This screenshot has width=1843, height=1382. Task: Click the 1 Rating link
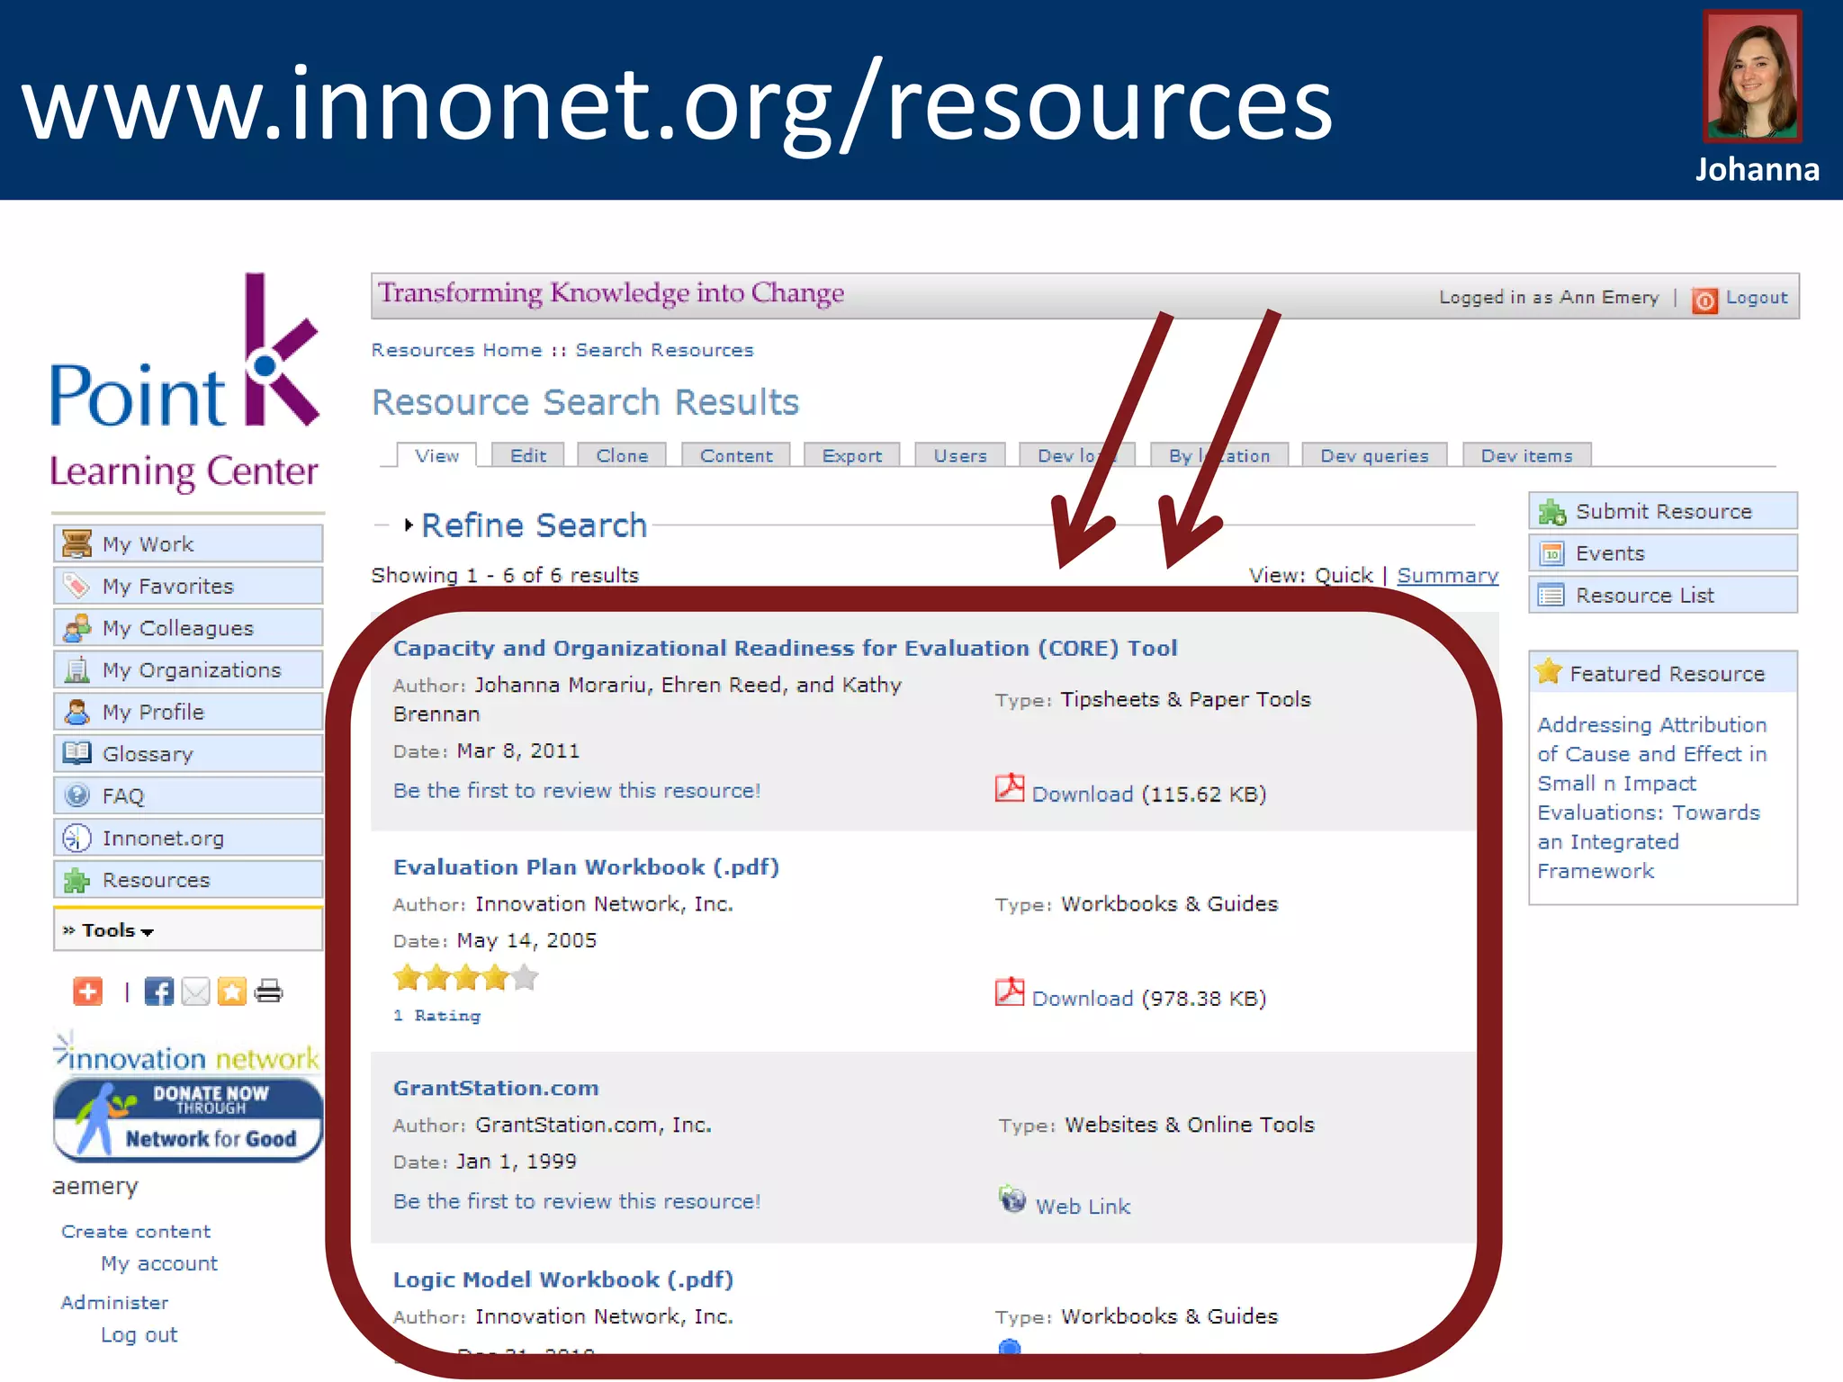437,1016
